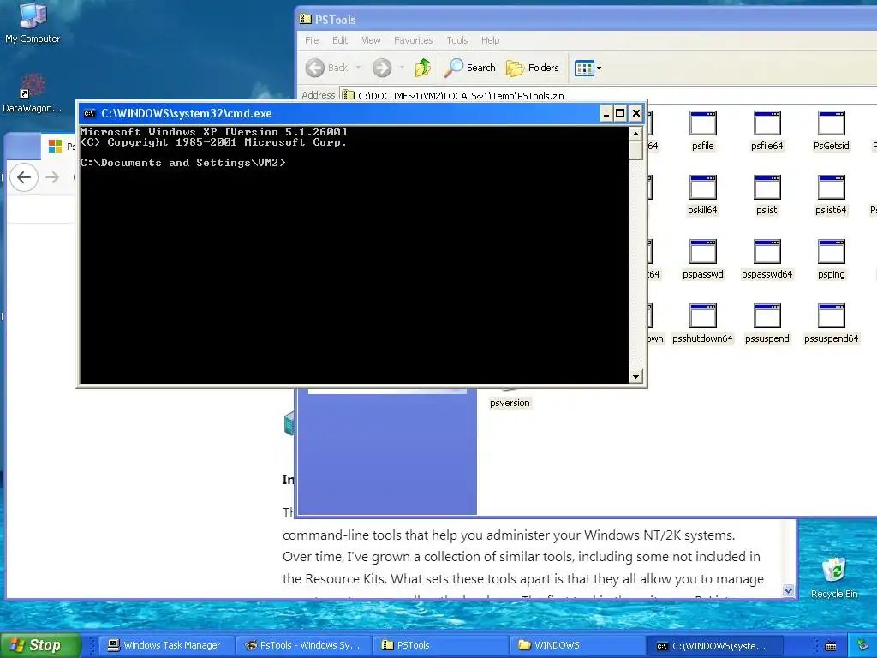Open the Favorites menu in PSTools
877x658 pixels.
pos(414,40)
